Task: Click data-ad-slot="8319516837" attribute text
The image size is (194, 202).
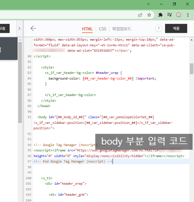Action: coord(91,51)
